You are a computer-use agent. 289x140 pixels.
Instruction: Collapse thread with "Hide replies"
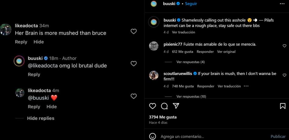(x=41, y=118)
